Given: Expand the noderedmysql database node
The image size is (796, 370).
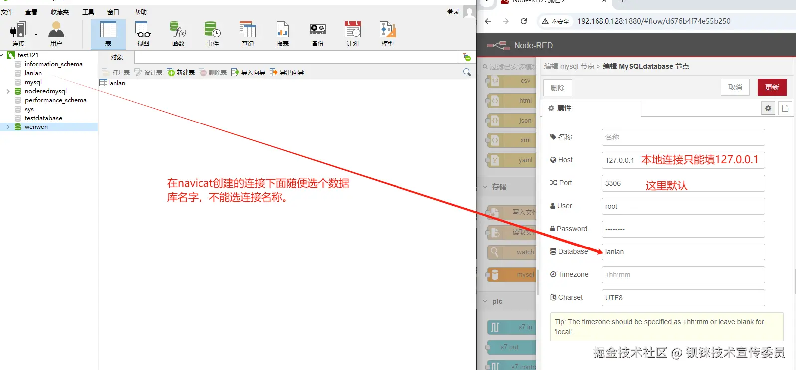Looking at the screenshot, I should [x=8, y=91].
